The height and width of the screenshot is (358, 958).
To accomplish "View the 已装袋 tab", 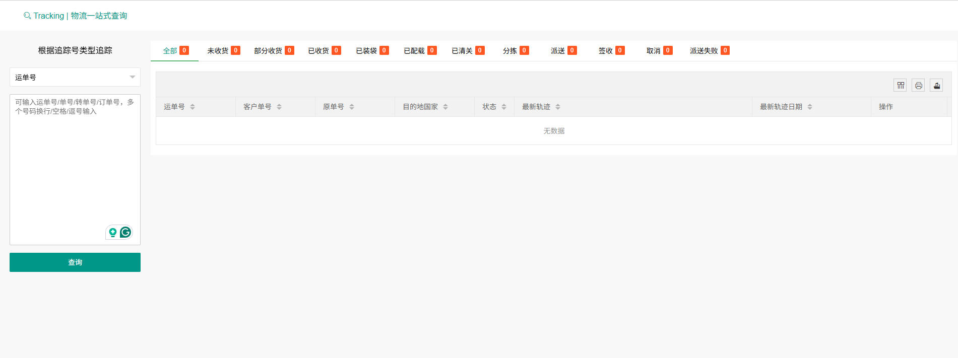I will pyautogui.click(x=371, y=51).
